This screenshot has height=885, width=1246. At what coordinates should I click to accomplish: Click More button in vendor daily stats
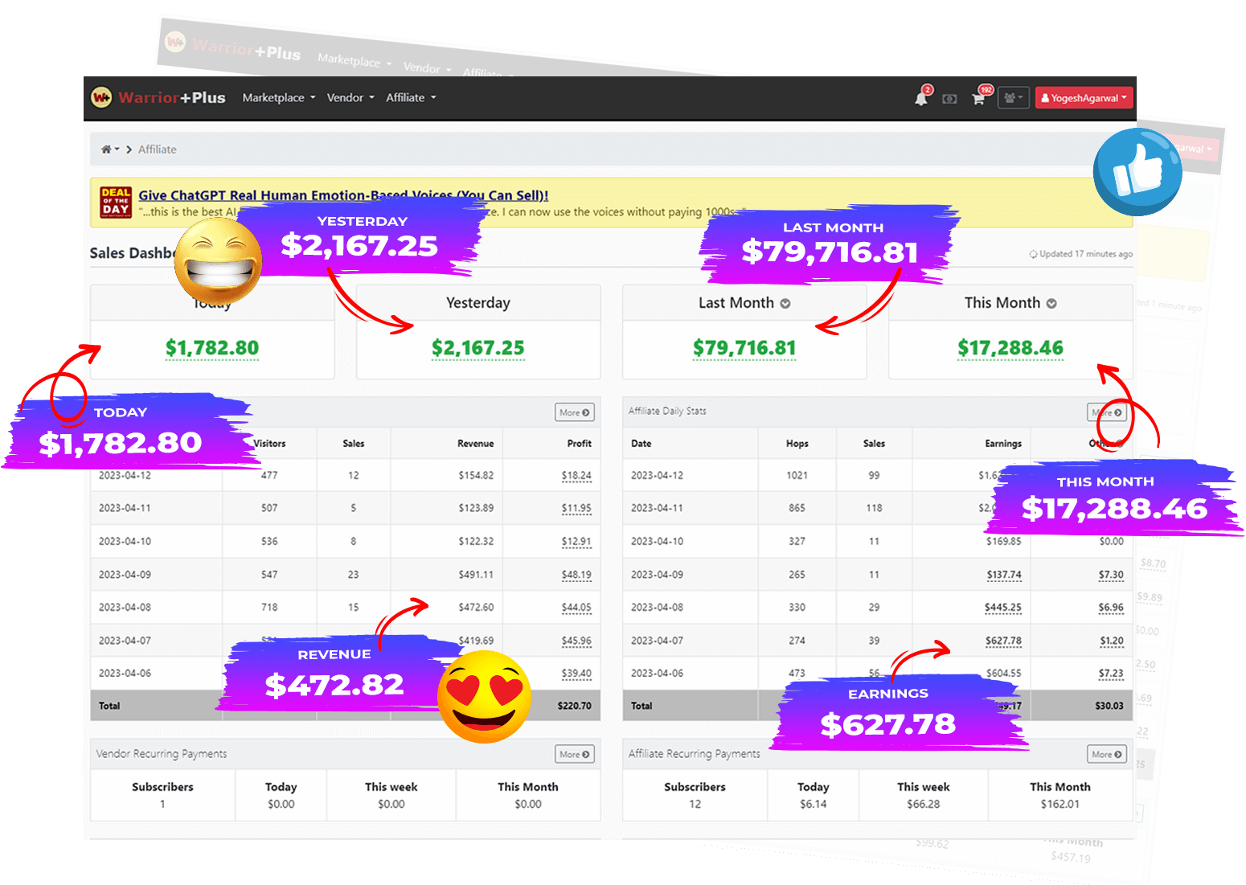pos(574,412)
